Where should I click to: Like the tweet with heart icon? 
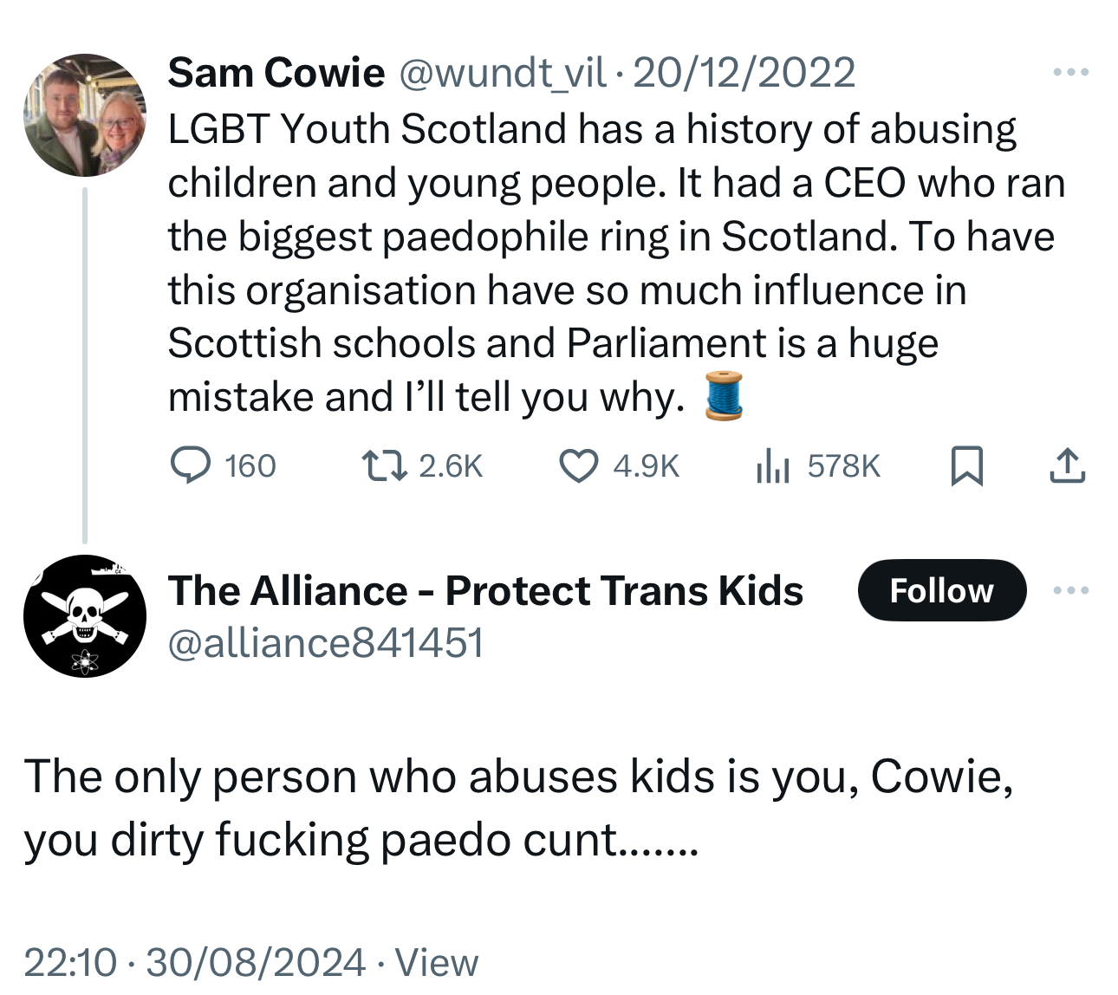pos(578,466)
